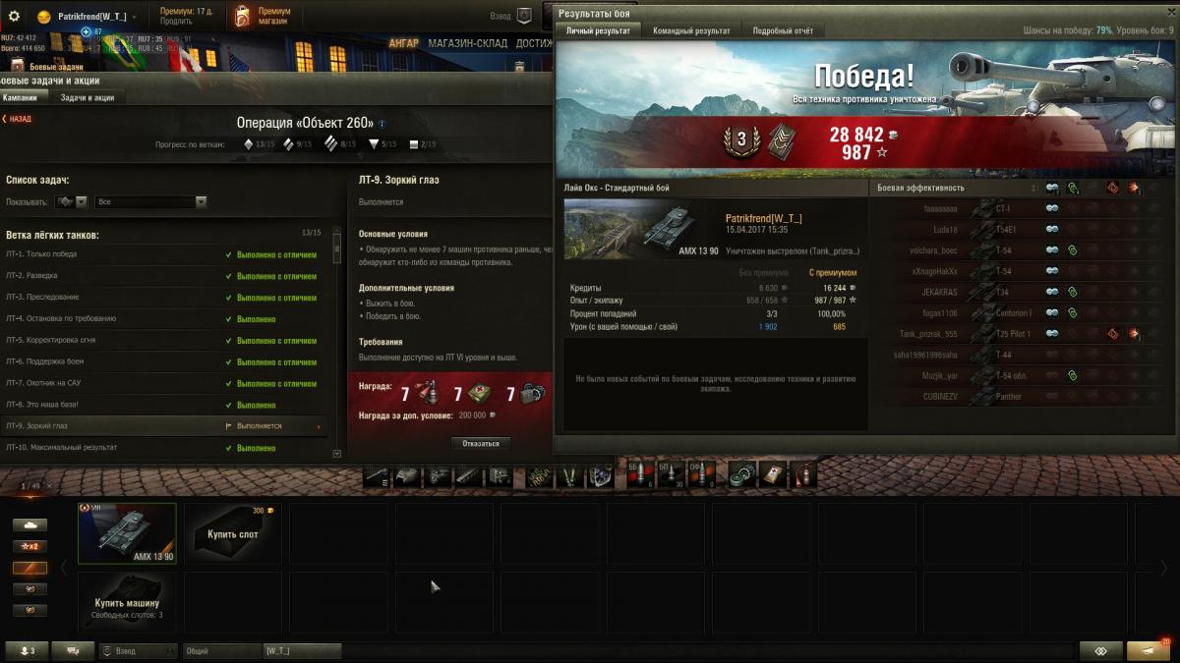Select mission ЛТ-4. Остановка по требованию
This screenshot has height=663, width=1180.
coord(164,319)
